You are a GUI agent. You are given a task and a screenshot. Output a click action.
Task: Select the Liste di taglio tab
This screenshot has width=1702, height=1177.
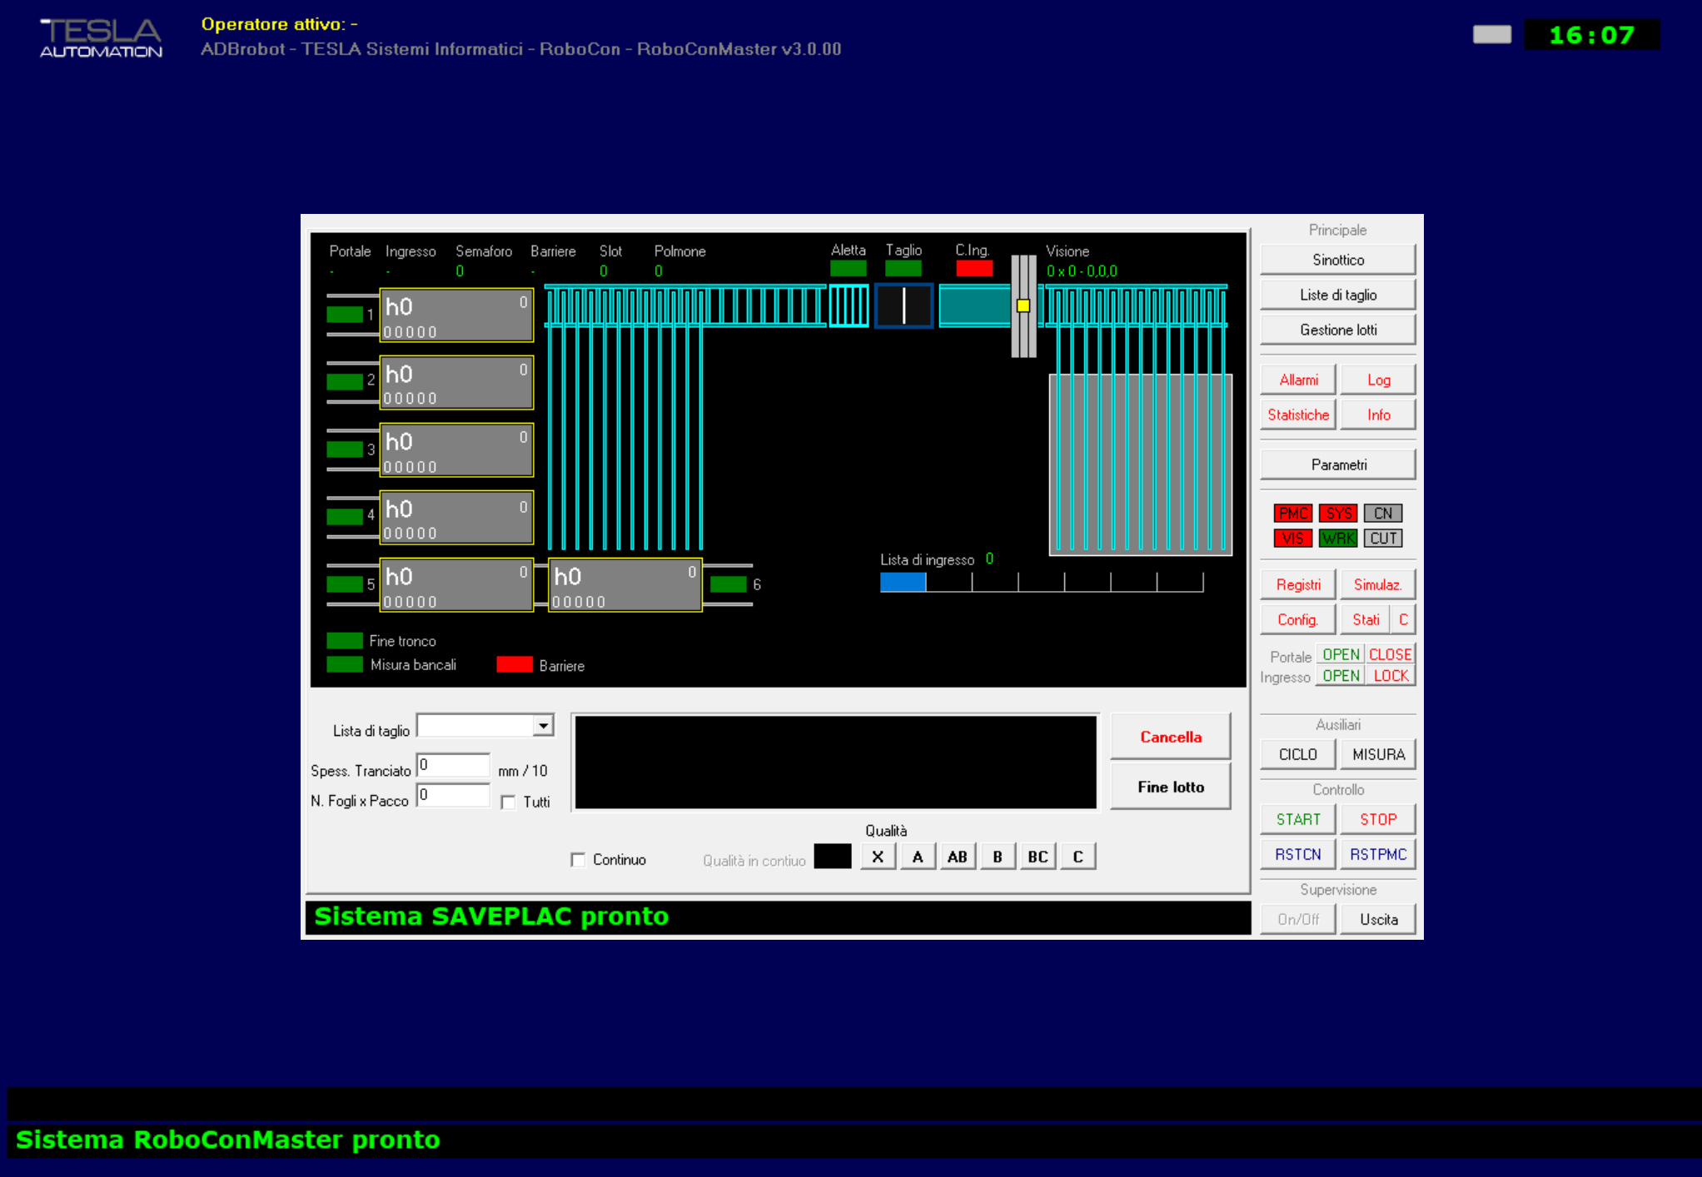[1339, 294]
